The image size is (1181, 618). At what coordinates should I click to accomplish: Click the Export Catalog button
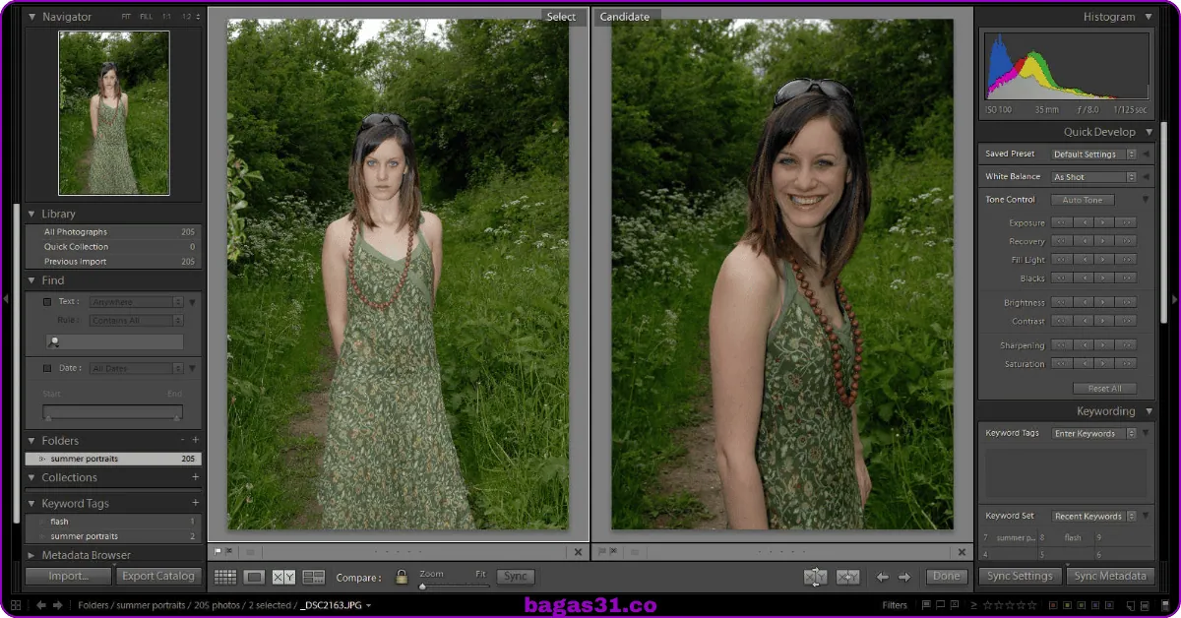point(158,577)
